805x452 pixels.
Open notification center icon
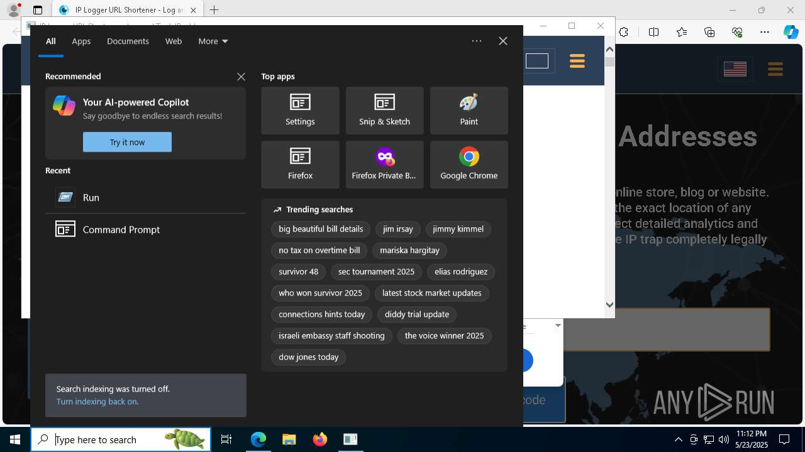pyautogui.click(x=784, y=439)
